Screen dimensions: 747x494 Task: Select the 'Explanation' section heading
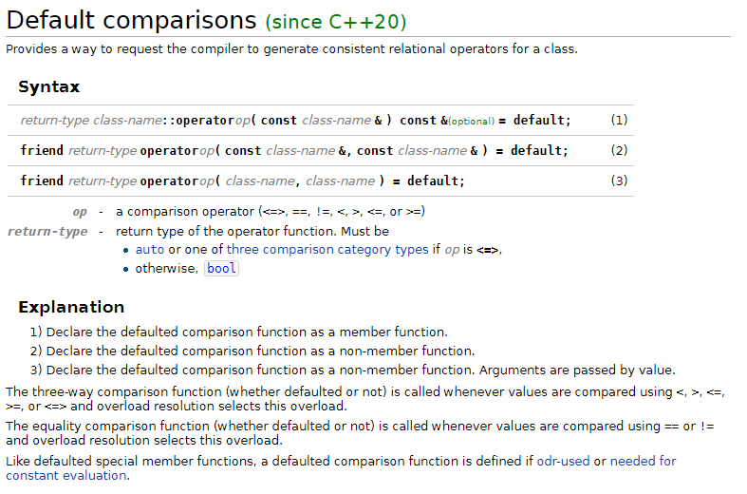click(x=71, y=307)
